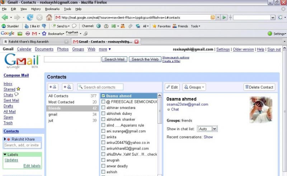Click the PageRank indicator
The height and width of the screenshot is (176, 287).
(72, 33)
